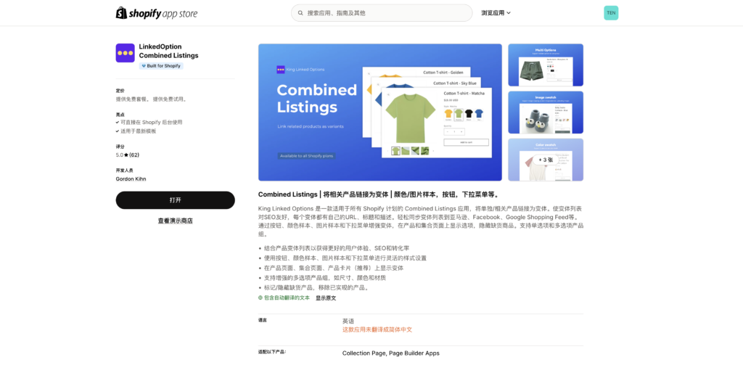Click the Built for Shopify badge
The height and width of the screenshot is (365, 743).
[161, 66]
